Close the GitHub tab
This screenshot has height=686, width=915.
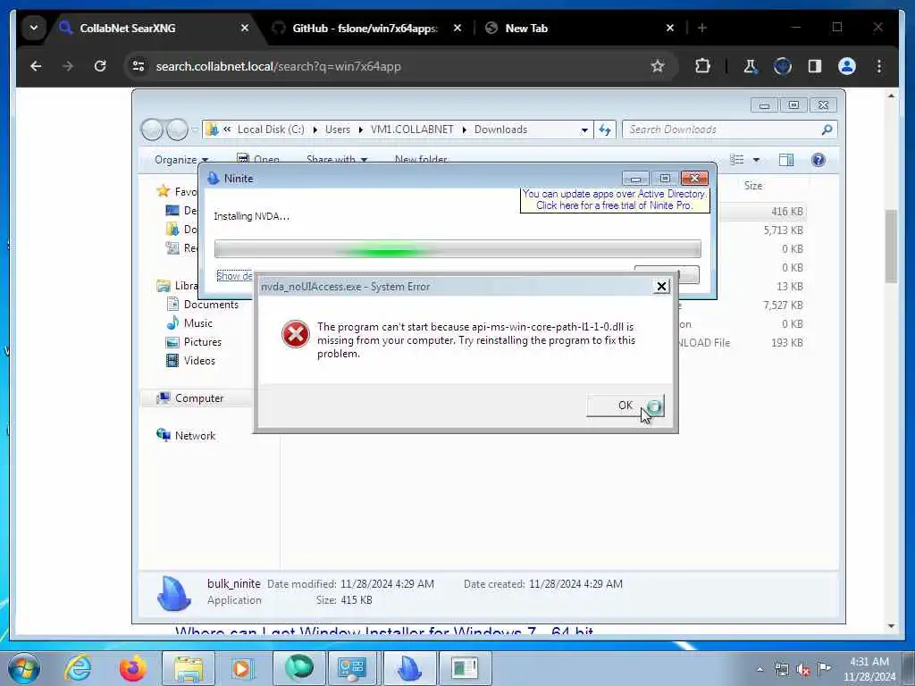(457, 28)
